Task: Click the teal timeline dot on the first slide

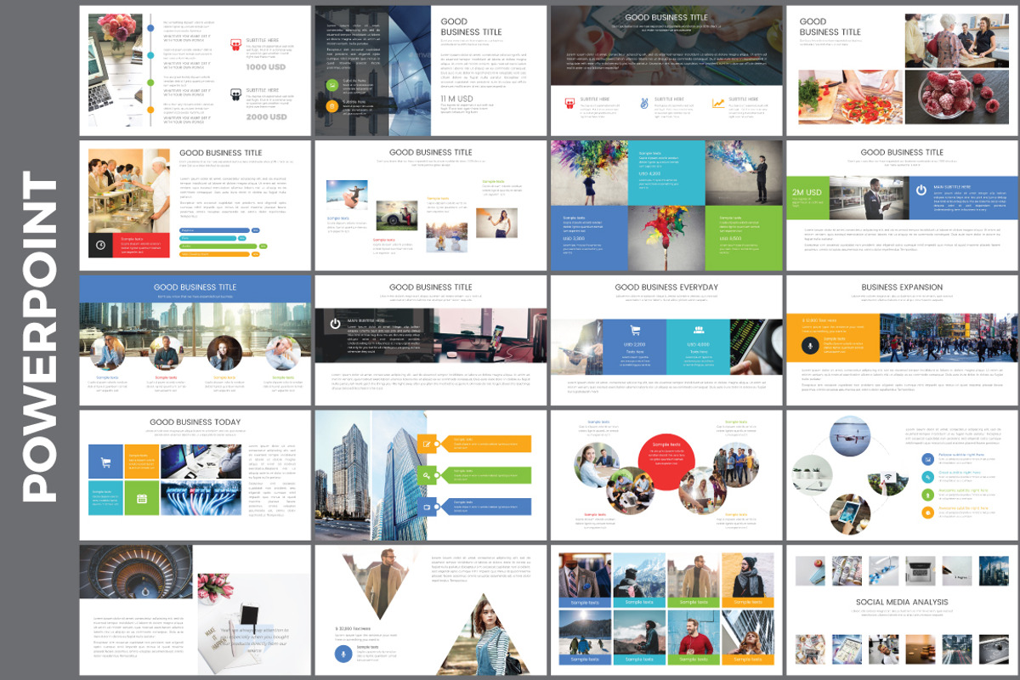Action: tap(150, 55)
